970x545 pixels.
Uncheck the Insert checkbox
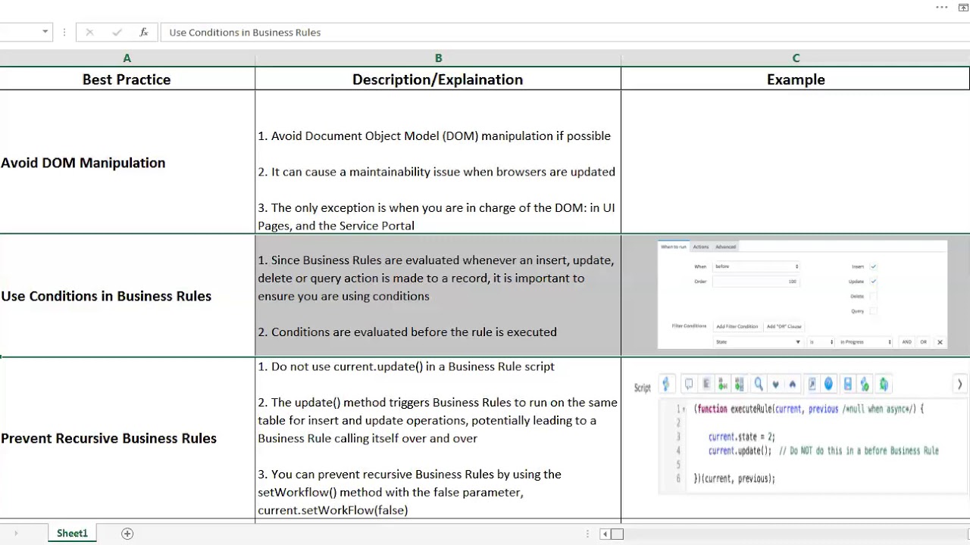tap(873, 266)
